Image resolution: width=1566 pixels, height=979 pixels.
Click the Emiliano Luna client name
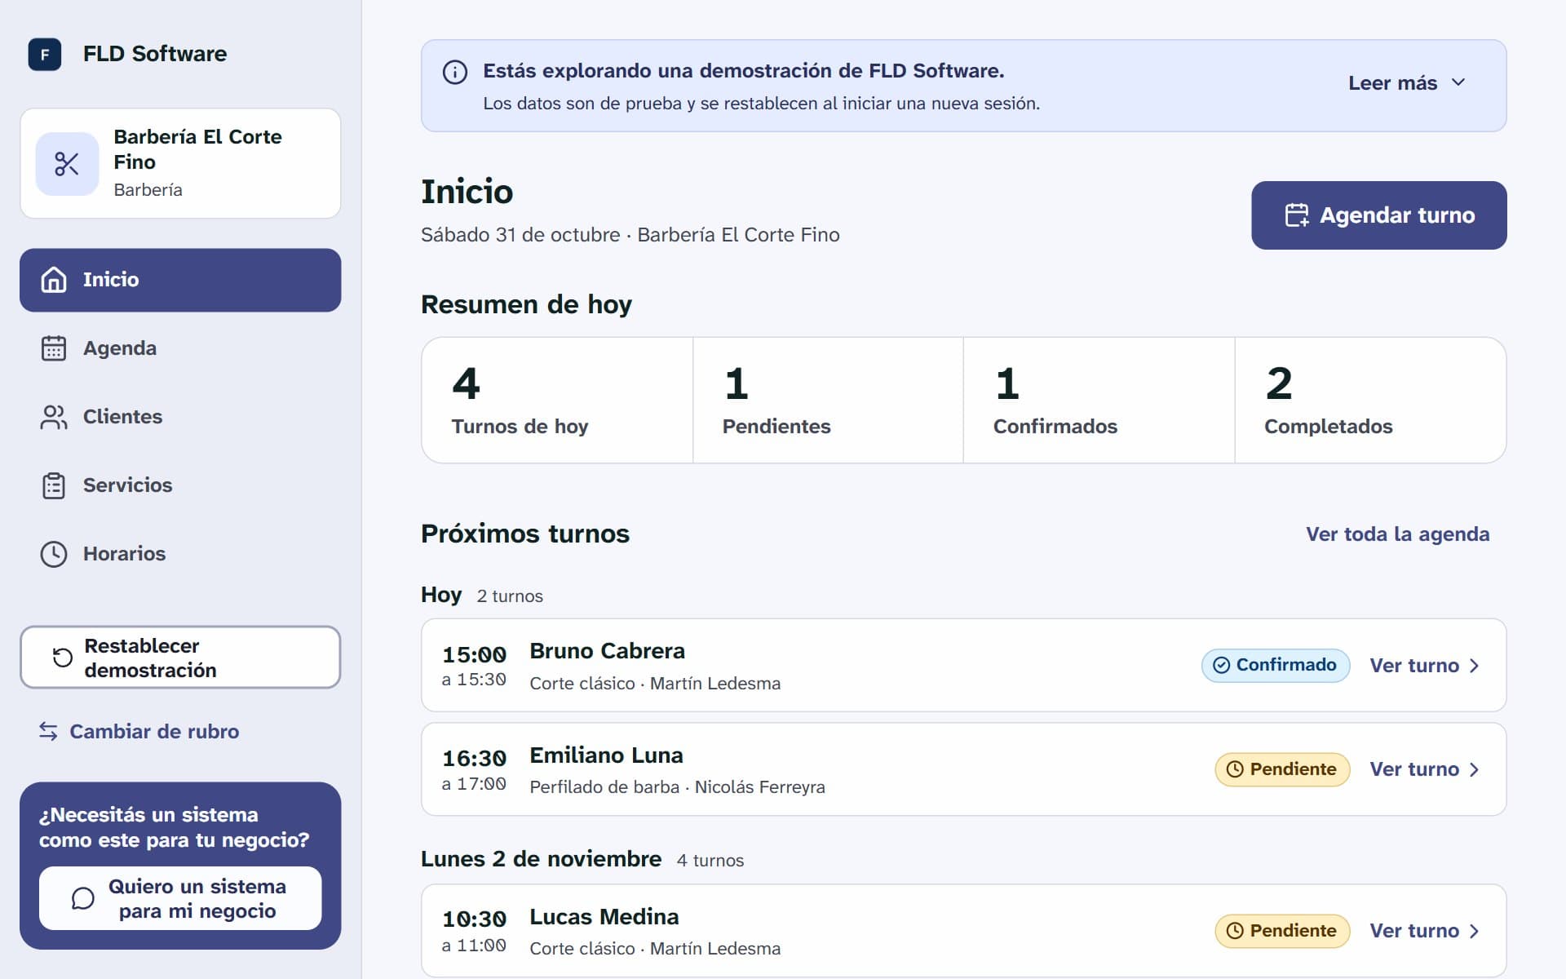606,755
